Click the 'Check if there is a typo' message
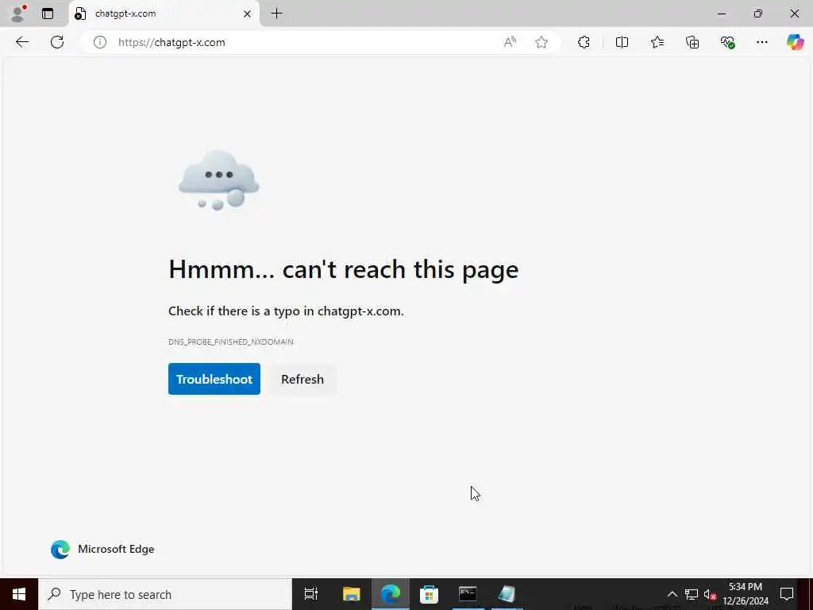813x610 pixels. (x=286, y=311)
